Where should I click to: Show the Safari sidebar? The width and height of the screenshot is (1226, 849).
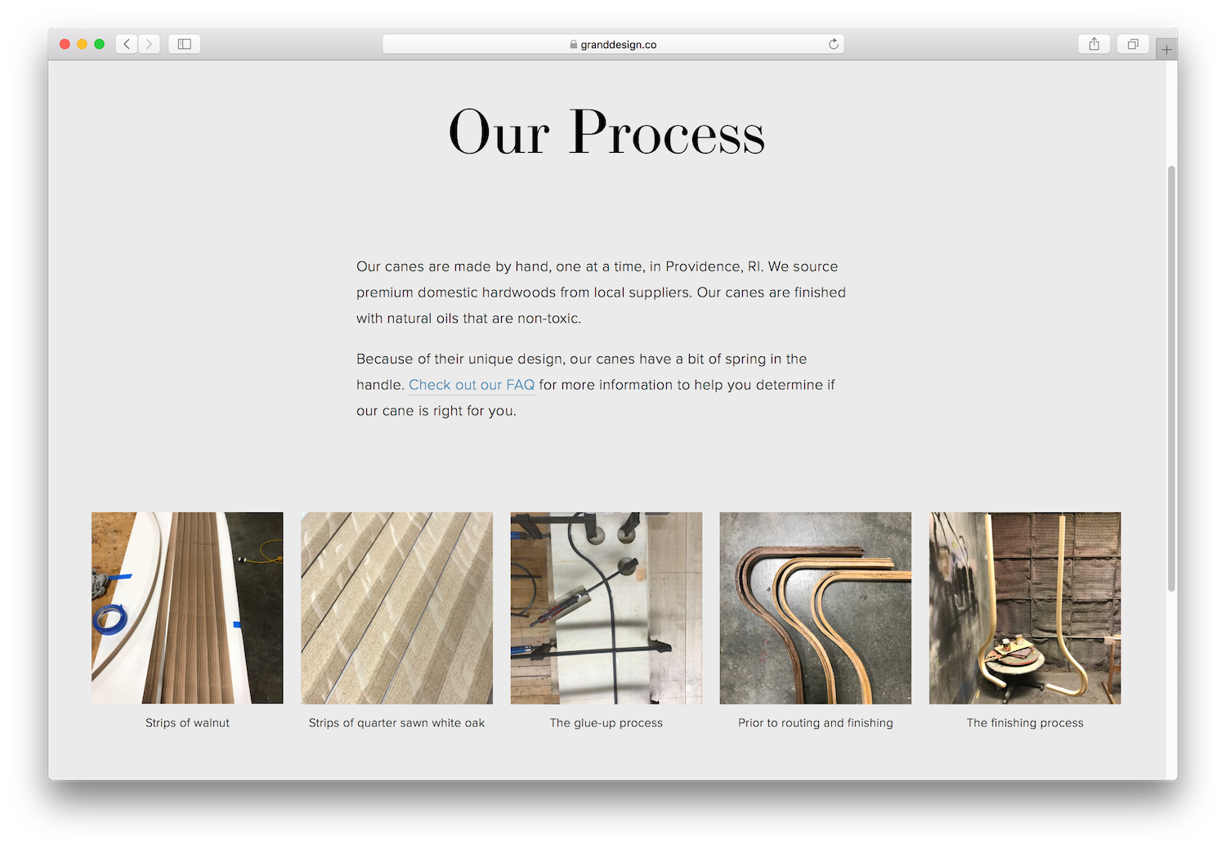point(185,44)
